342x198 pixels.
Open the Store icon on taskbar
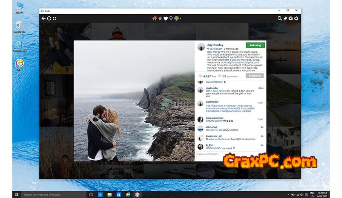119,194
